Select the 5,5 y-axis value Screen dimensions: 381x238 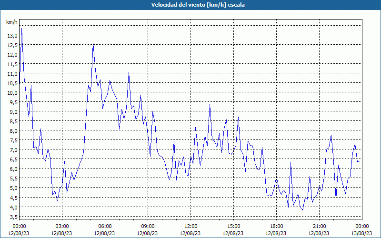tap(13, 178)
